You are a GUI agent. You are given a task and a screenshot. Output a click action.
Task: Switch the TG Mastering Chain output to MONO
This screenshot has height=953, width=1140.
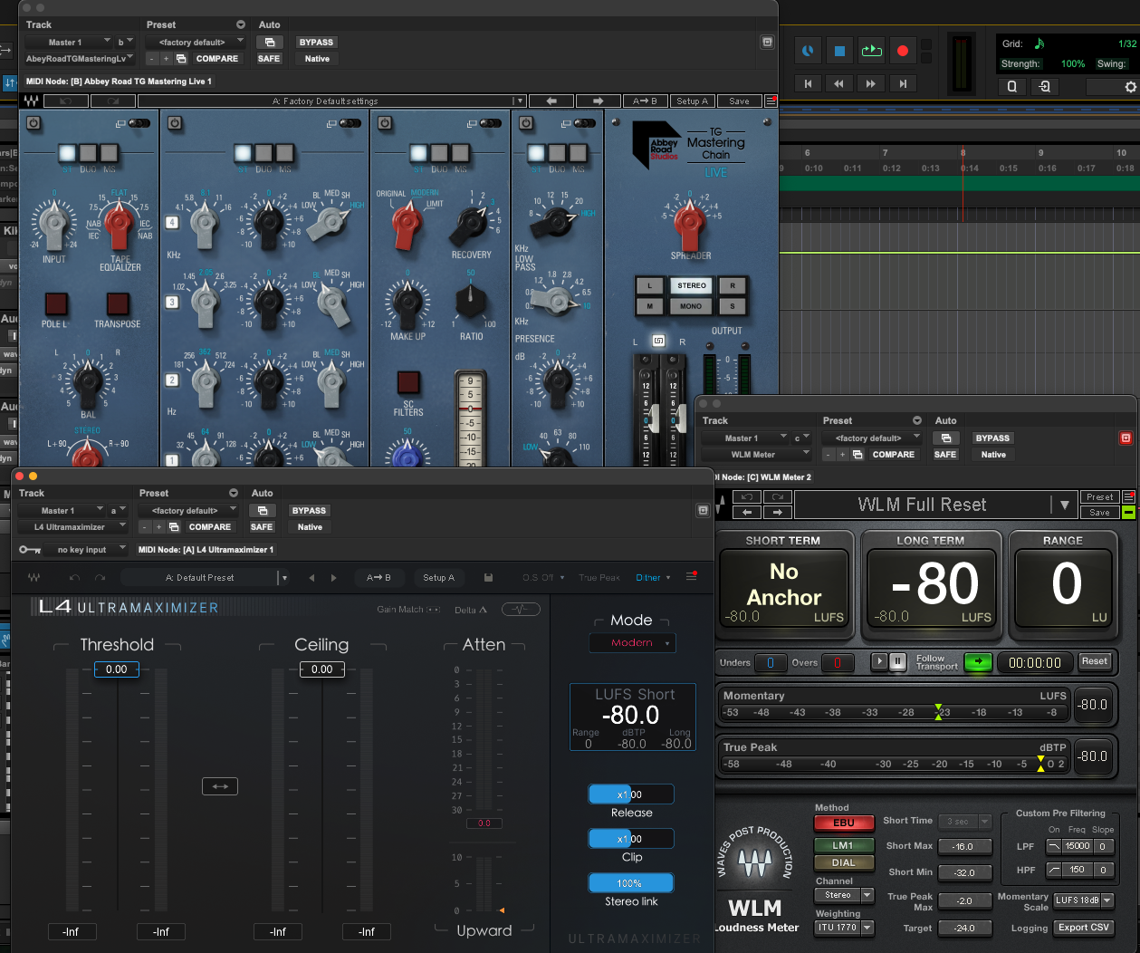691,306
